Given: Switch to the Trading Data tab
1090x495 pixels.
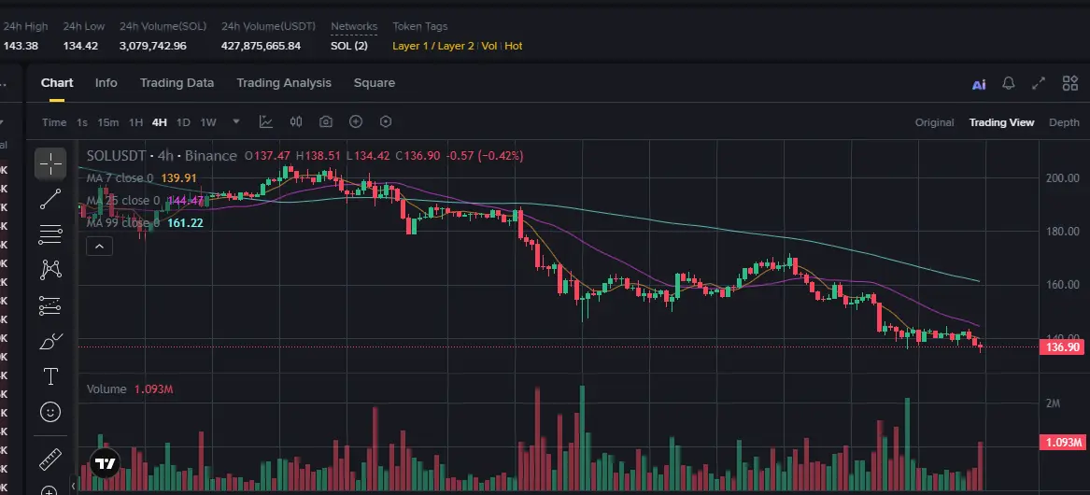Looking at the screenshot, I should point(177,83).
